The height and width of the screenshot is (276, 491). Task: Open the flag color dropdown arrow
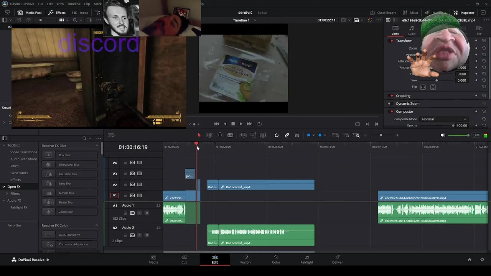pyautogui.click(x=313, y=135)
